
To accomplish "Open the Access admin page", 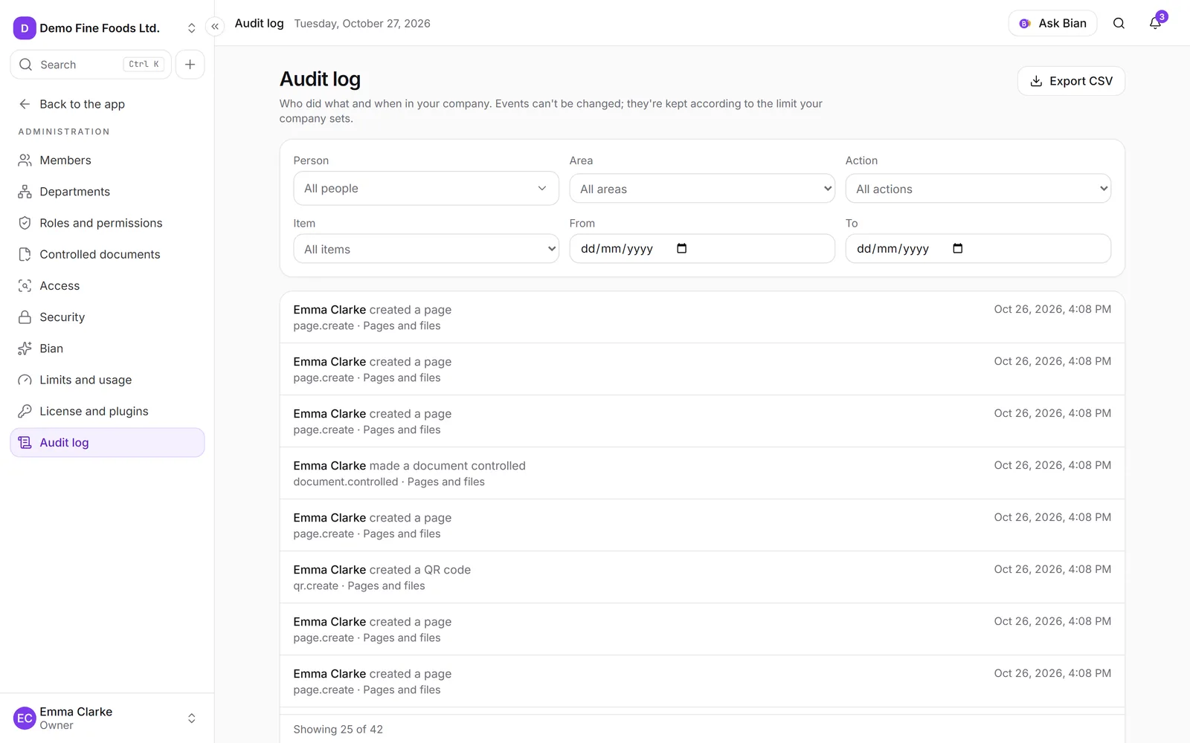I will tap(107, 285).
